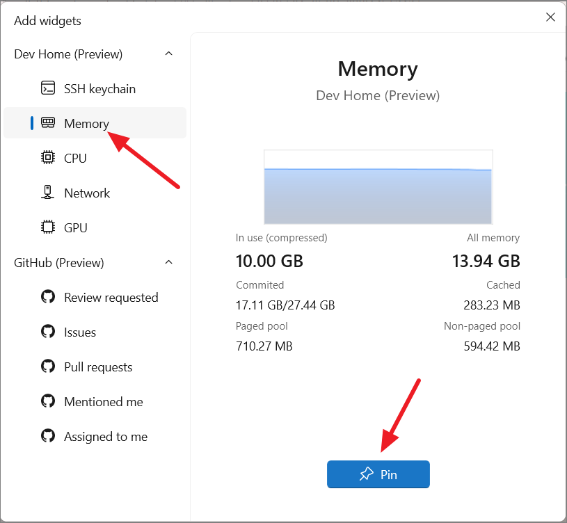Collapse the GitHub (Preview) section chevron
567x523 pixels.
click(x=168, y=262)
